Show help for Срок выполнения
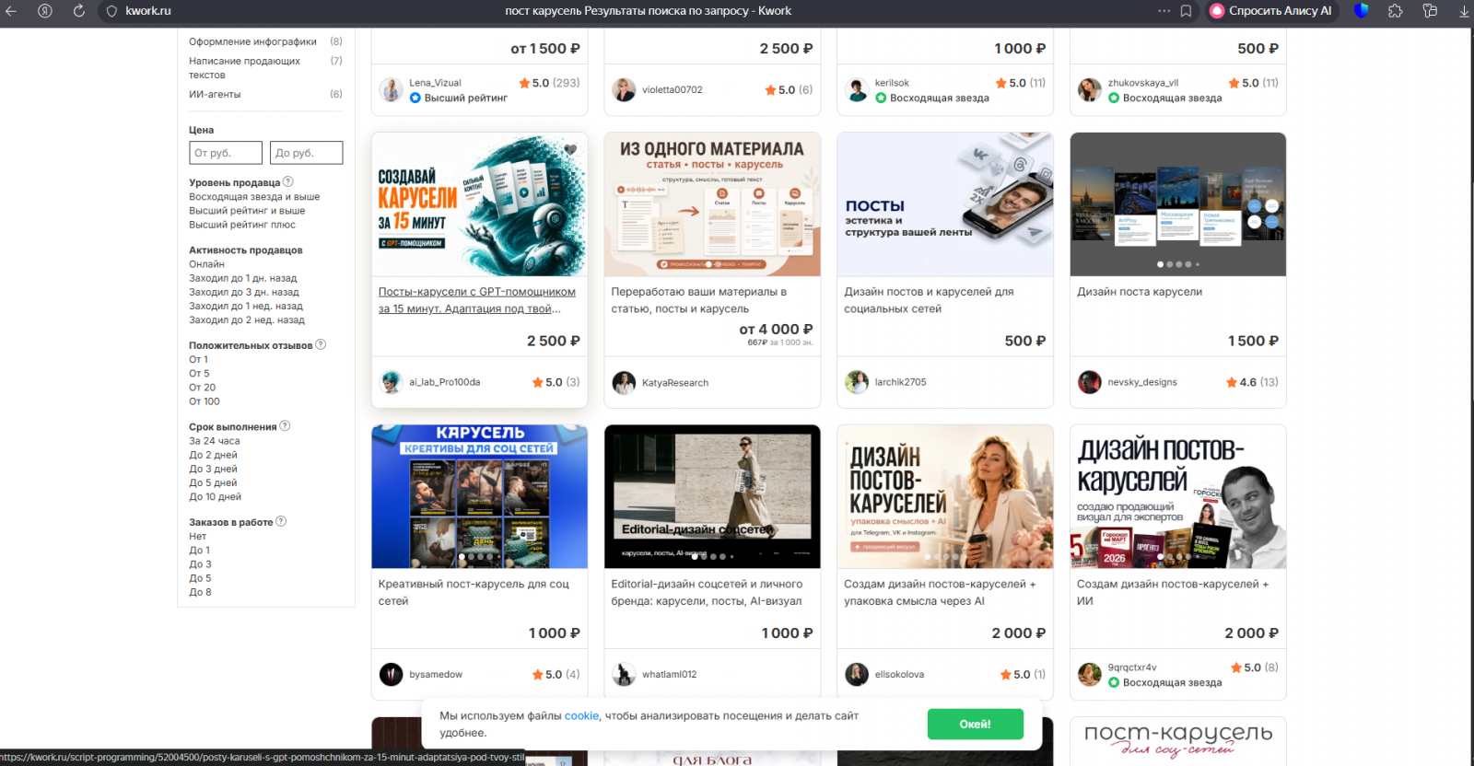Image resolution: width=1474 pixels, height=766 pixels. (x=285, y=426)
